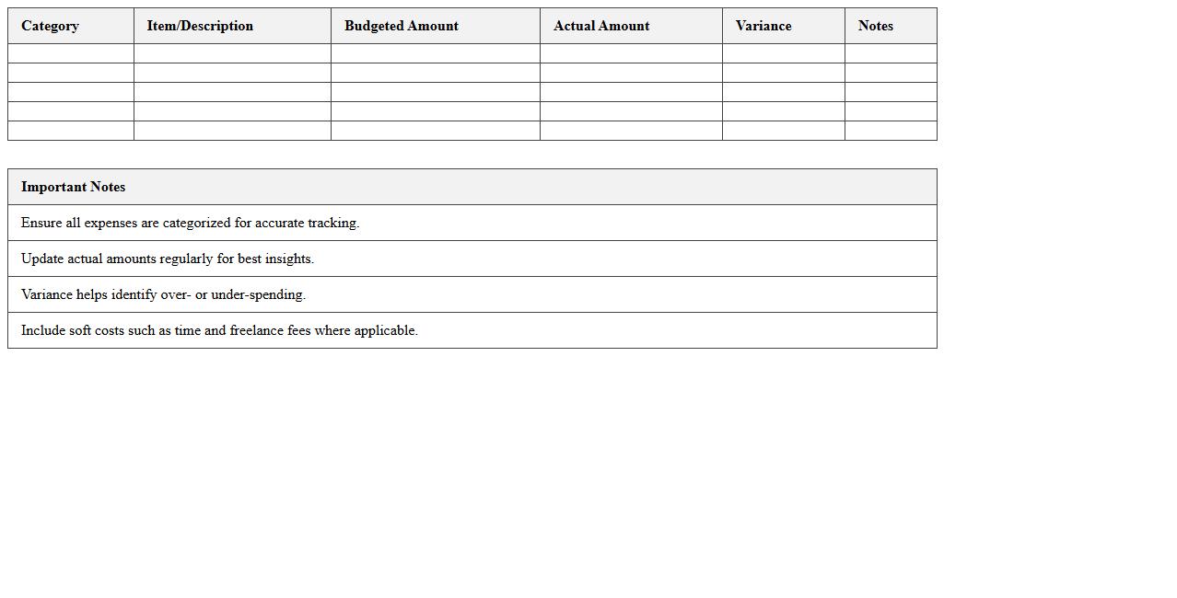Click the first empty Notes cell
The image size is (1177, 598).
coord(890,53)
